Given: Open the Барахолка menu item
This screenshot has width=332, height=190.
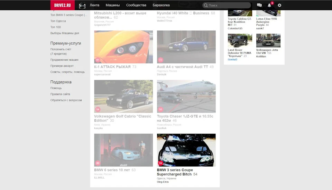Looking at the screenshot, I should [161, 5].
